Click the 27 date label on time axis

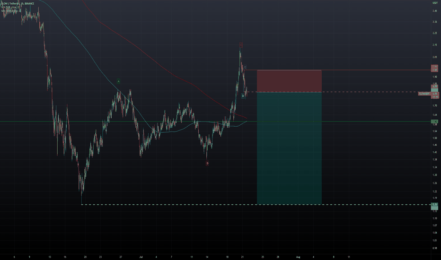click(x=121, y=257)
